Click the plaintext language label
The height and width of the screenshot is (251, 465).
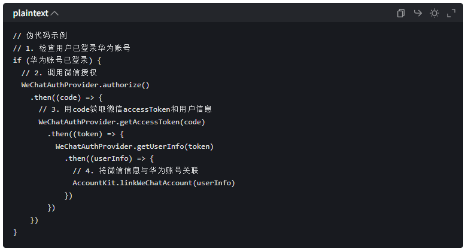[x=30, y=13]
